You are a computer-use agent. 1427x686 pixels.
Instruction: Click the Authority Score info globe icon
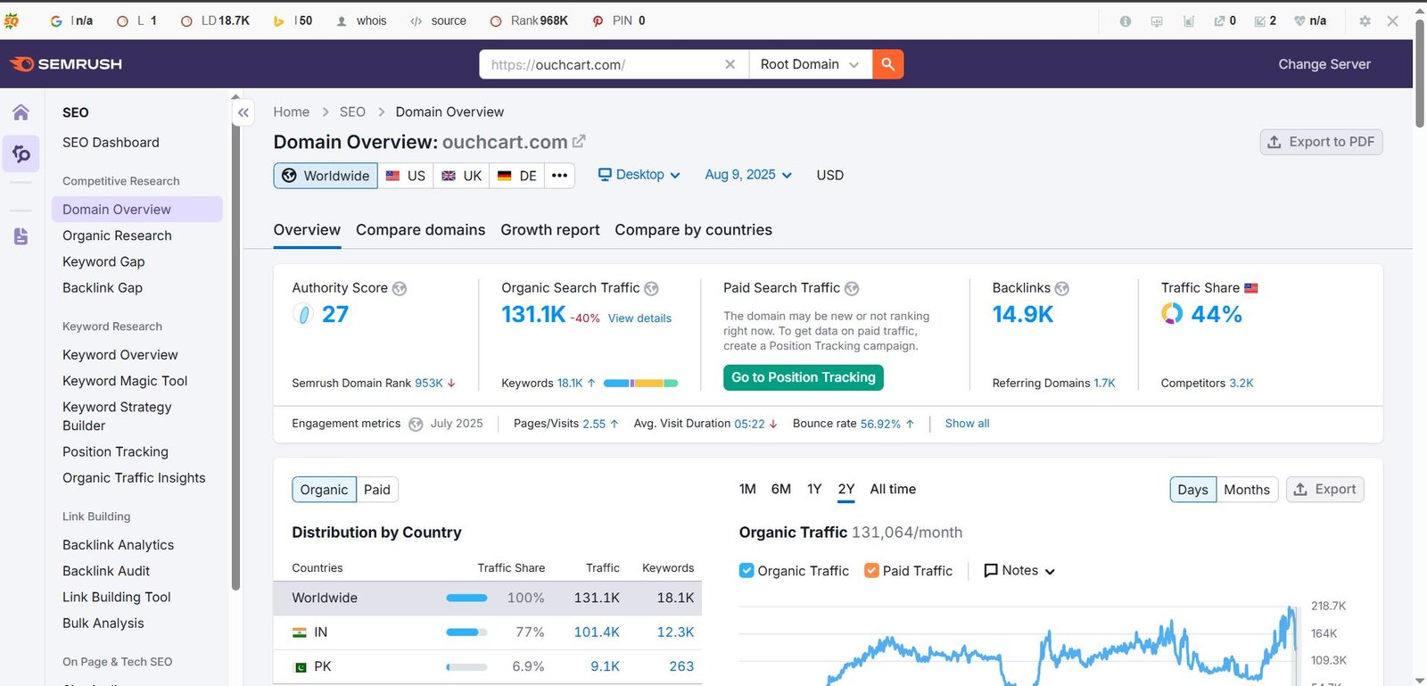pos(400,288)
